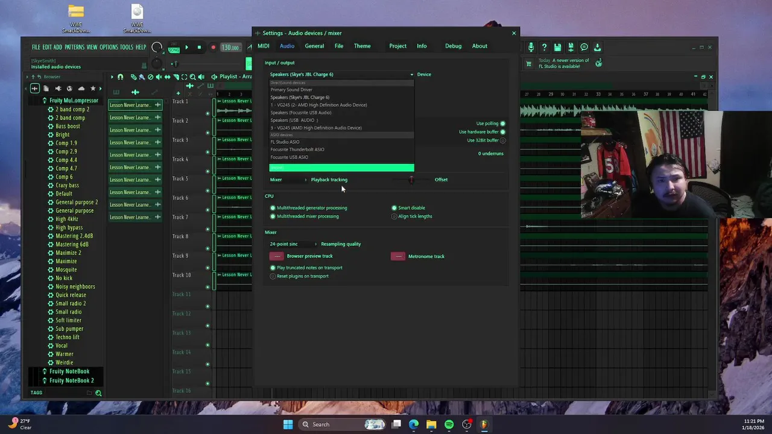Click the tempo 130.000 field

pyautogui.click(x=230, y=47)
